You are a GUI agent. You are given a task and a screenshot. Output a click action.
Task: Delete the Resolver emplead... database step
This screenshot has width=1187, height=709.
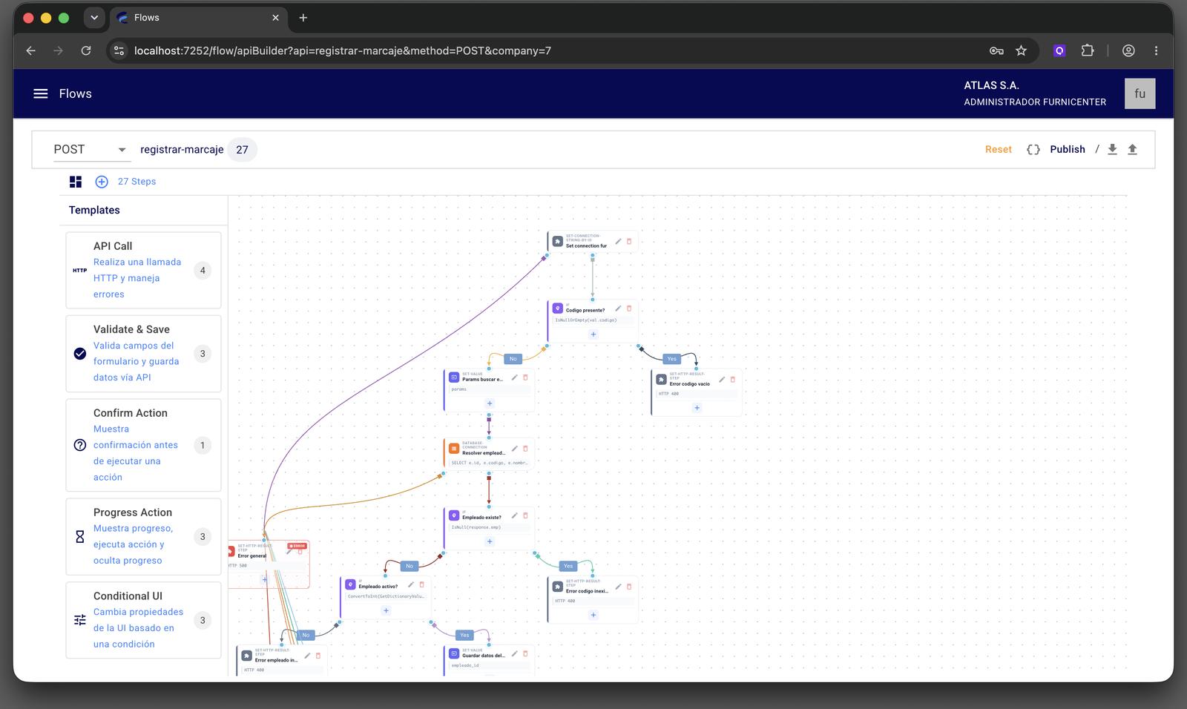point(525,449)
